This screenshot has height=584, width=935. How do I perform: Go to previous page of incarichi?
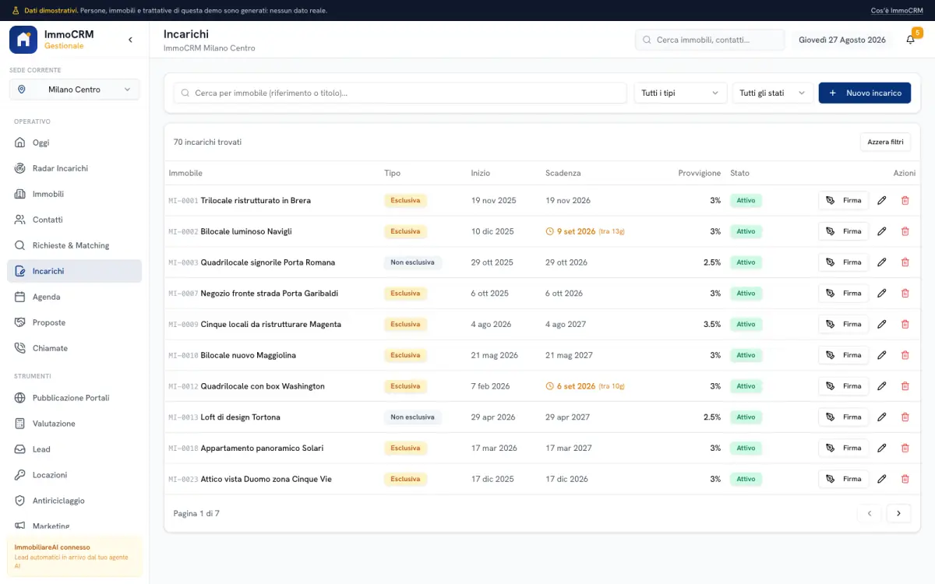(x=870, y=513)
